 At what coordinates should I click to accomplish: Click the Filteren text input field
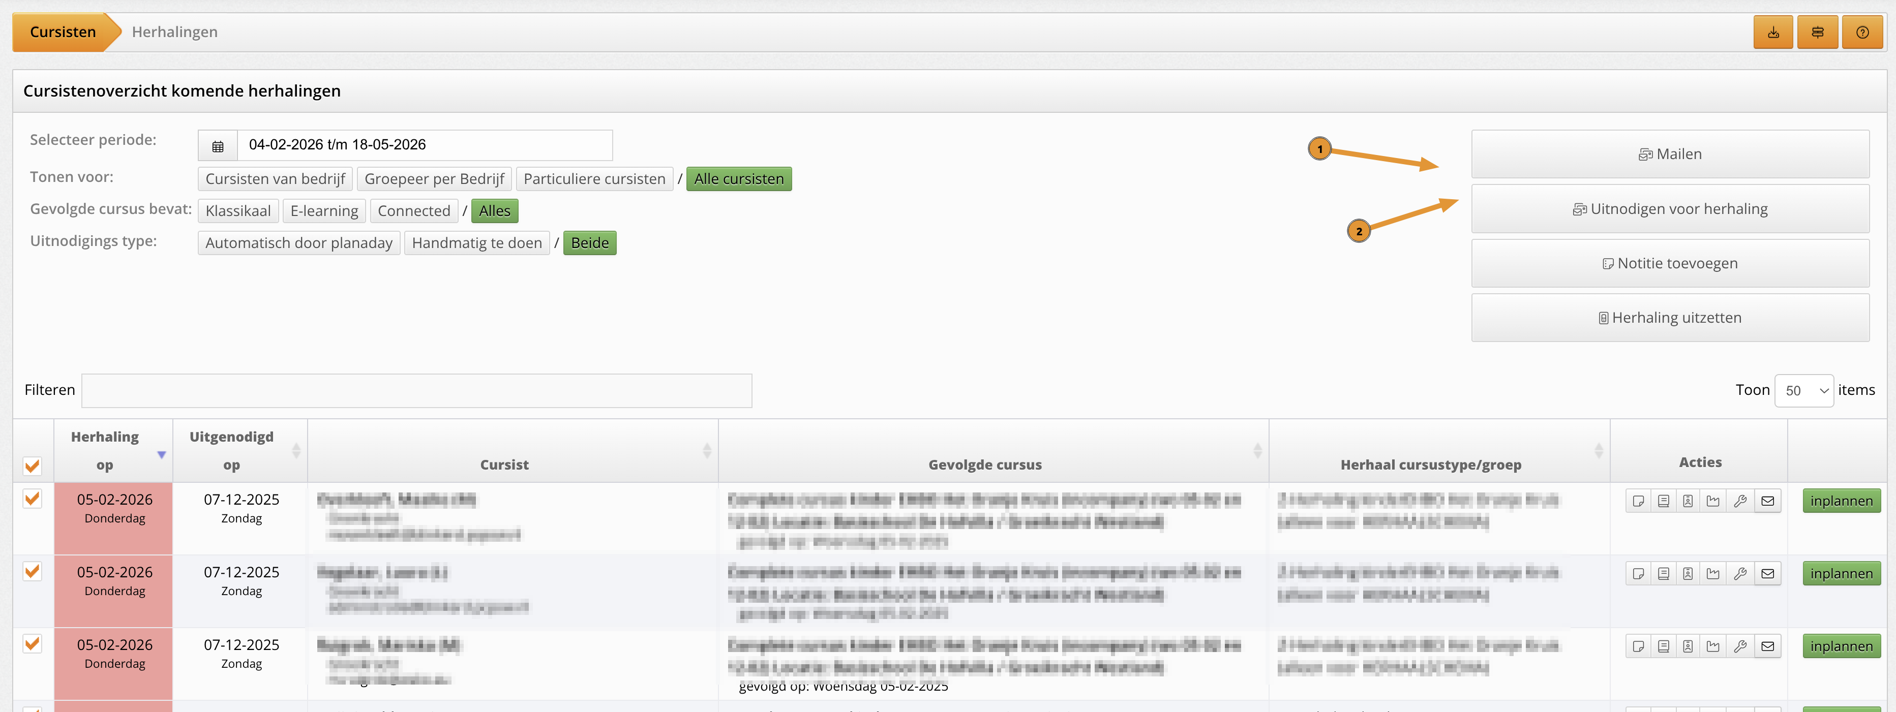click(416, 391)
